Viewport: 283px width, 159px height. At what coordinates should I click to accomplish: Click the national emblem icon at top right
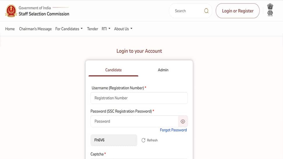click(270, 10)
